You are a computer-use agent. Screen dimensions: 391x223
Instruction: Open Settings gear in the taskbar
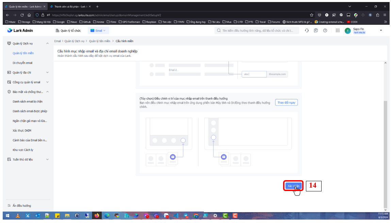pos(215,216)
